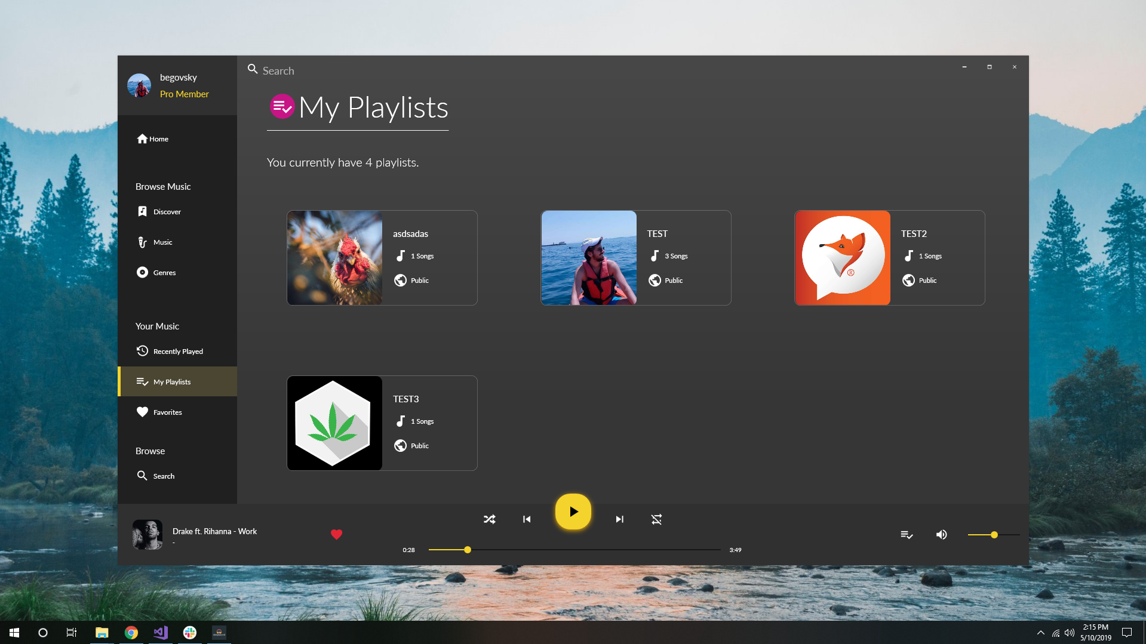The height and width of the screenshot is (644, 1146).
Task: Skip to the next track
Action: tap(619, 519)
